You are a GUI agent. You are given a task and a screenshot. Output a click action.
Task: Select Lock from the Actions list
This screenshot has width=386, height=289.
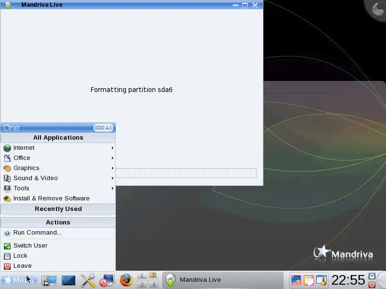[58, 256]
